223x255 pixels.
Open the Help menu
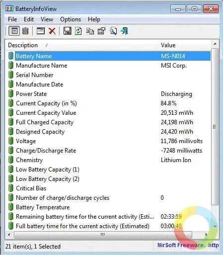coord(94,19)
